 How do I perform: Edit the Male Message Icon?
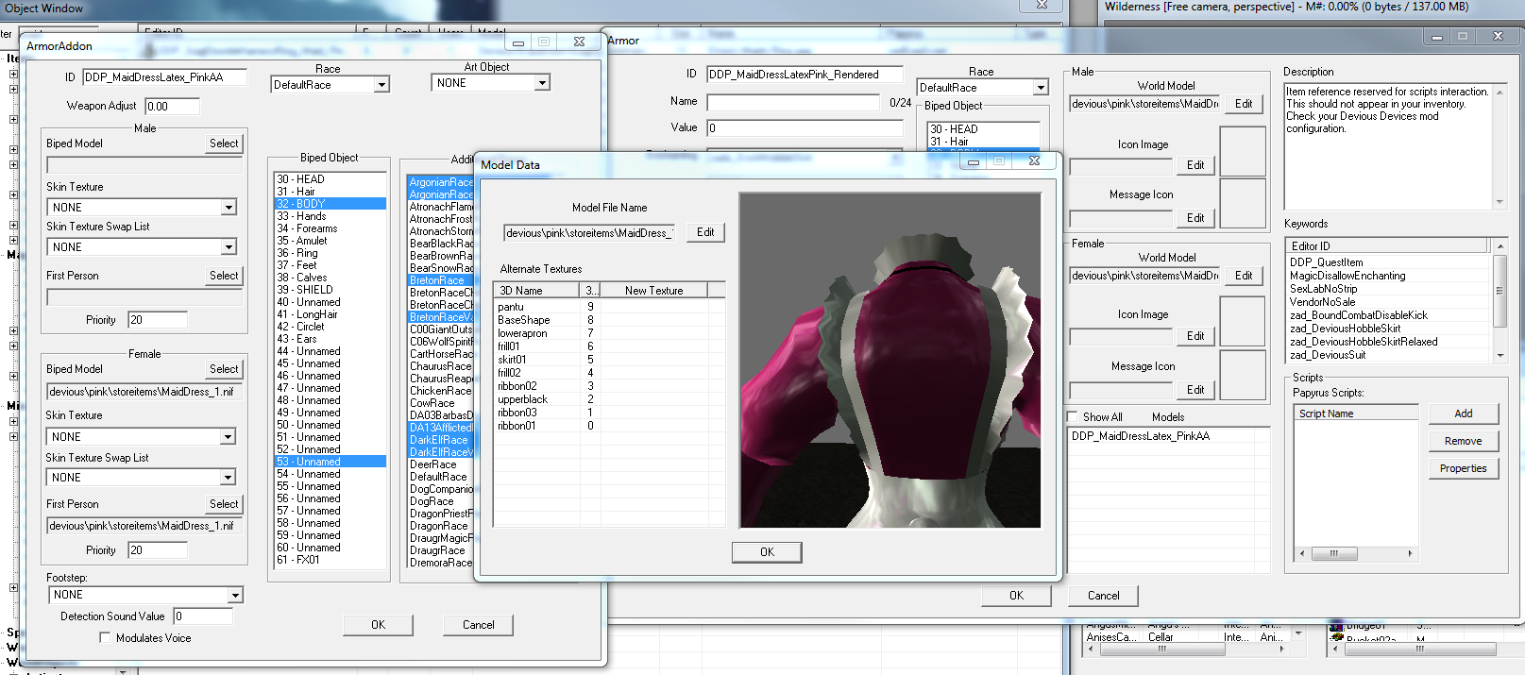[x=1195, y=218]
